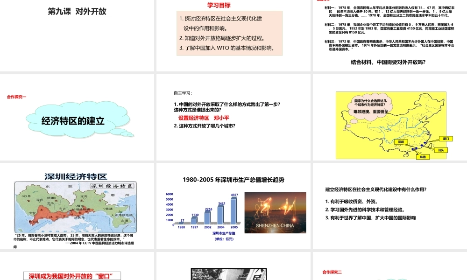Click the 材料二 paragraph text
The width and height of the screenshot is (467, 280).
[x=389, y=28]
